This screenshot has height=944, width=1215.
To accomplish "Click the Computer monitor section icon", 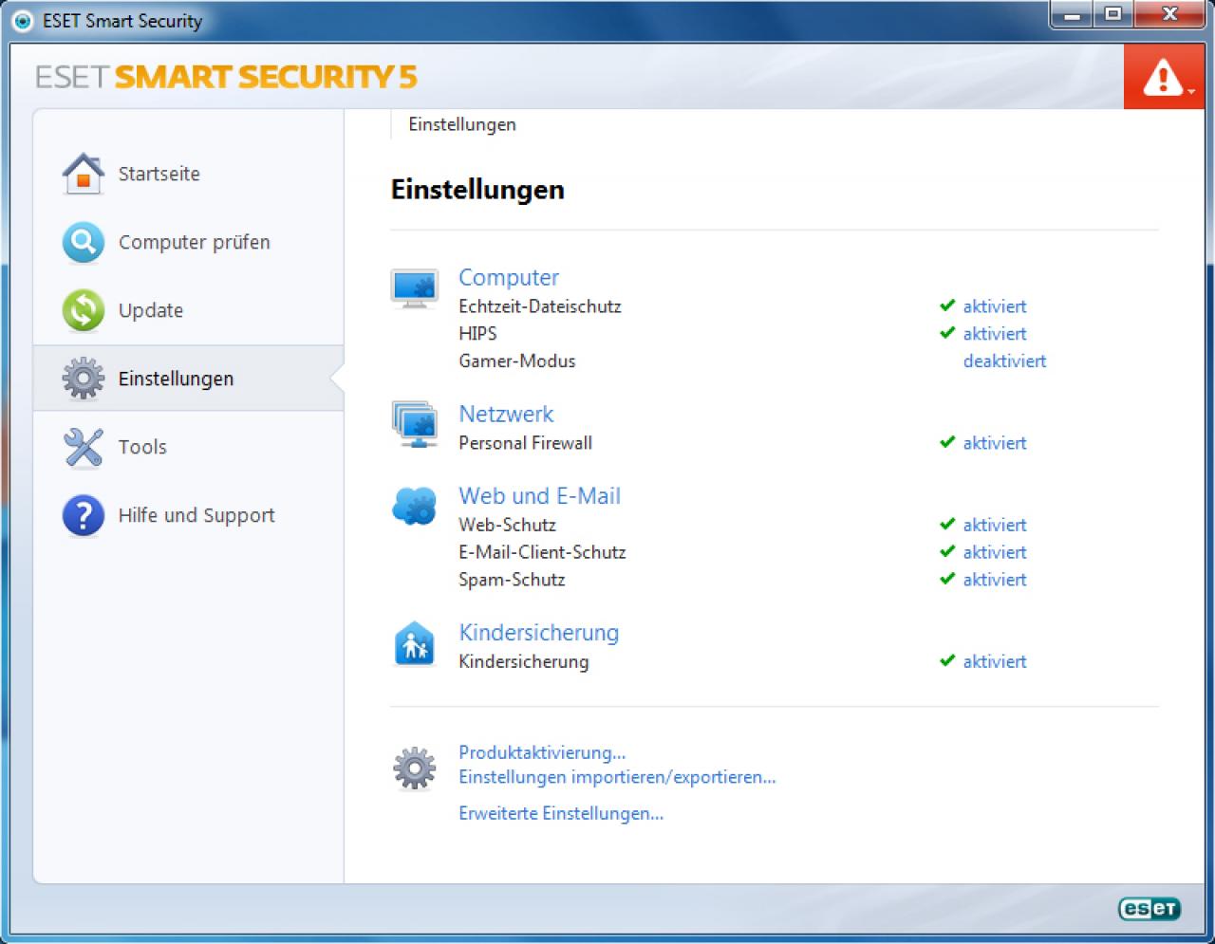I will (x=415, y=289).
